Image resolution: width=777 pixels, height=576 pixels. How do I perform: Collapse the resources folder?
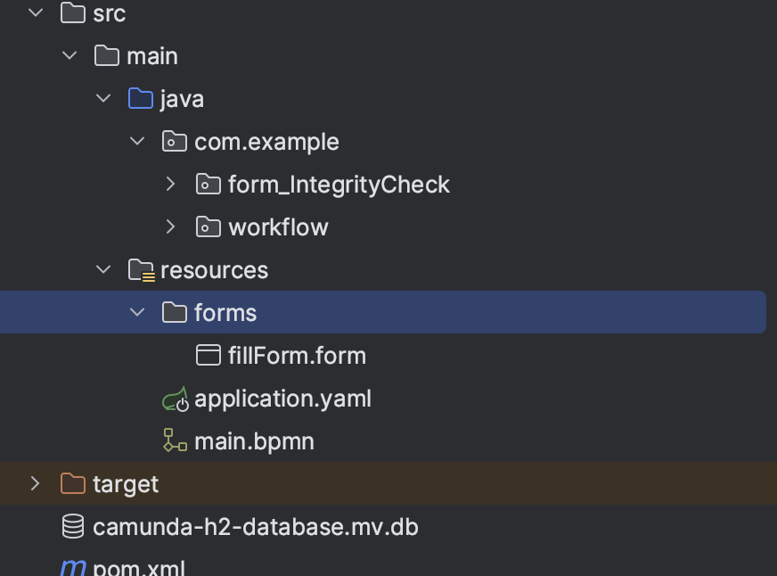(103, 270)
